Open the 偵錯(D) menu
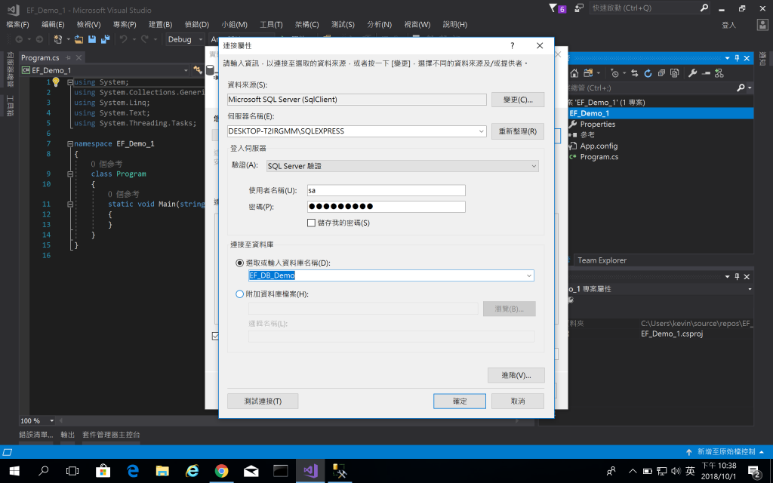 coord(197,24)
